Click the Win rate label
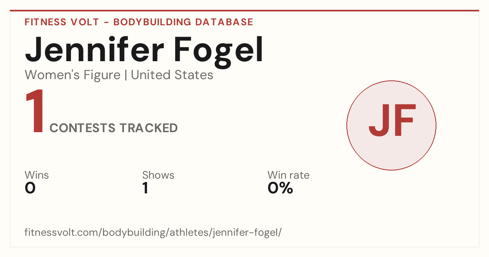Image resolution: width=489 pixels, height=257 pixels. (289, 175)
